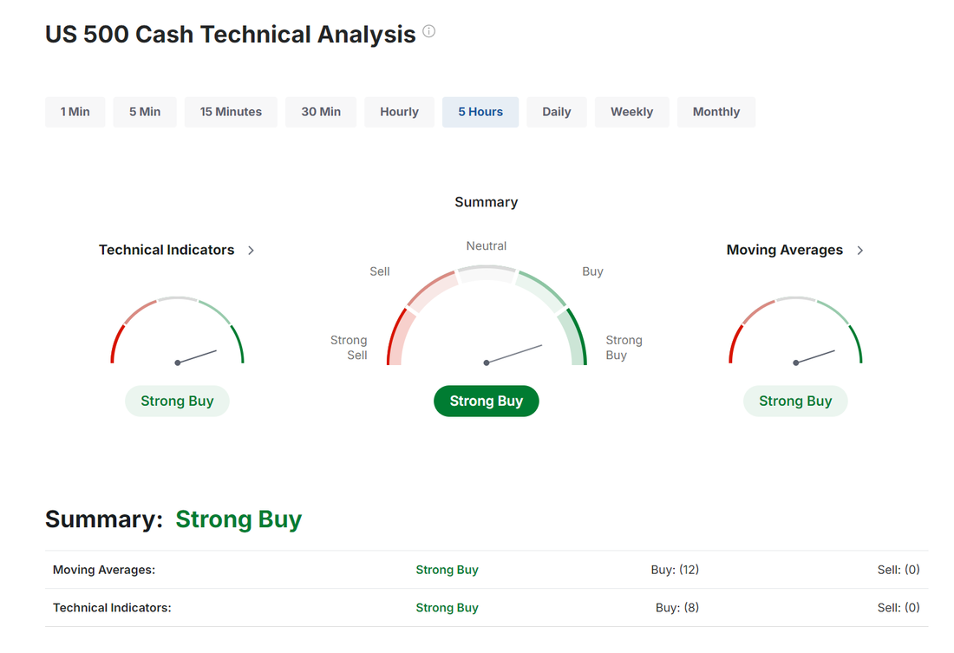Image resolution: width=954 pixels, height=653 pixels.
Task: Click Strong Buy in Technical Indicators row
Action: tap(448, 607)
